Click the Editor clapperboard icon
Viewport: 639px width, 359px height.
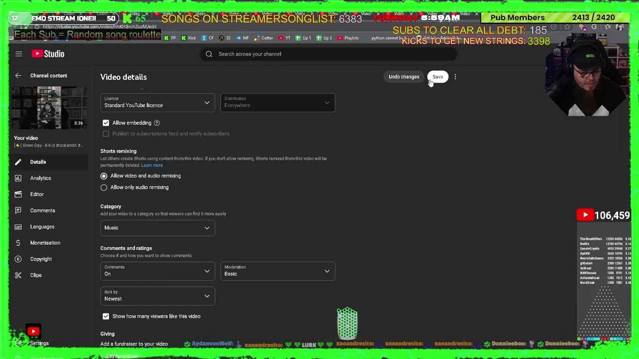18,194
